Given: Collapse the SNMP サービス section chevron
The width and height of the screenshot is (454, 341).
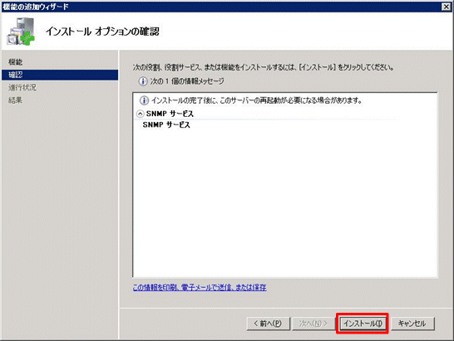Looking at the screenshot, I should coord(140,114).
